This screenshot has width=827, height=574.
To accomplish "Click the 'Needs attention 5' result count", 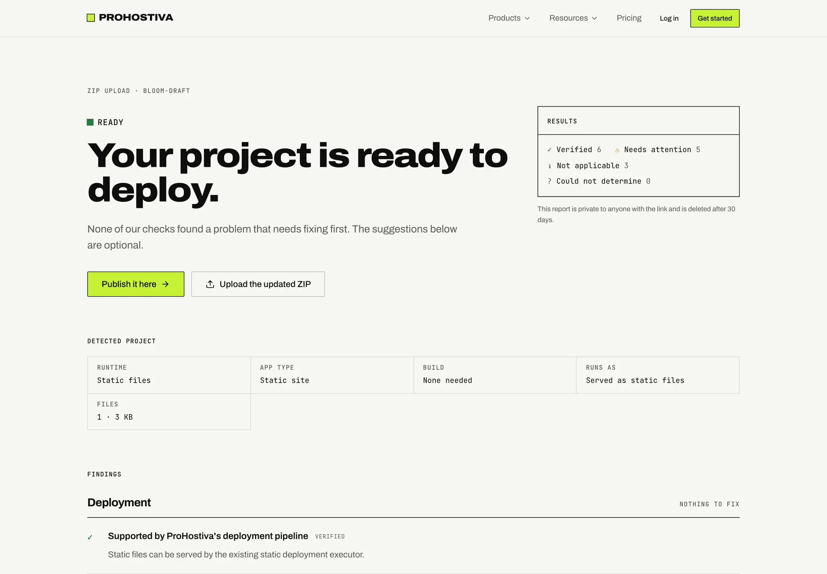I will 657,150.
